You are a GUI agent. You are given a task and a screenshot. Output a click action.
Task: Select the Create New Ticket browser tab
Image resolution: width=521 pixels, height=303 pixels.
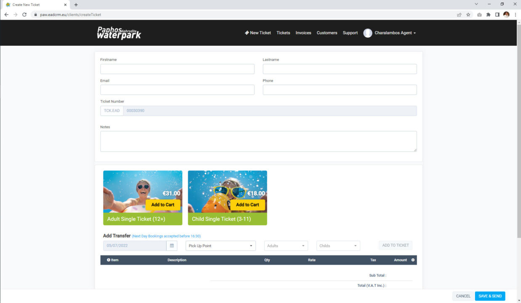(x=36, y=5)
